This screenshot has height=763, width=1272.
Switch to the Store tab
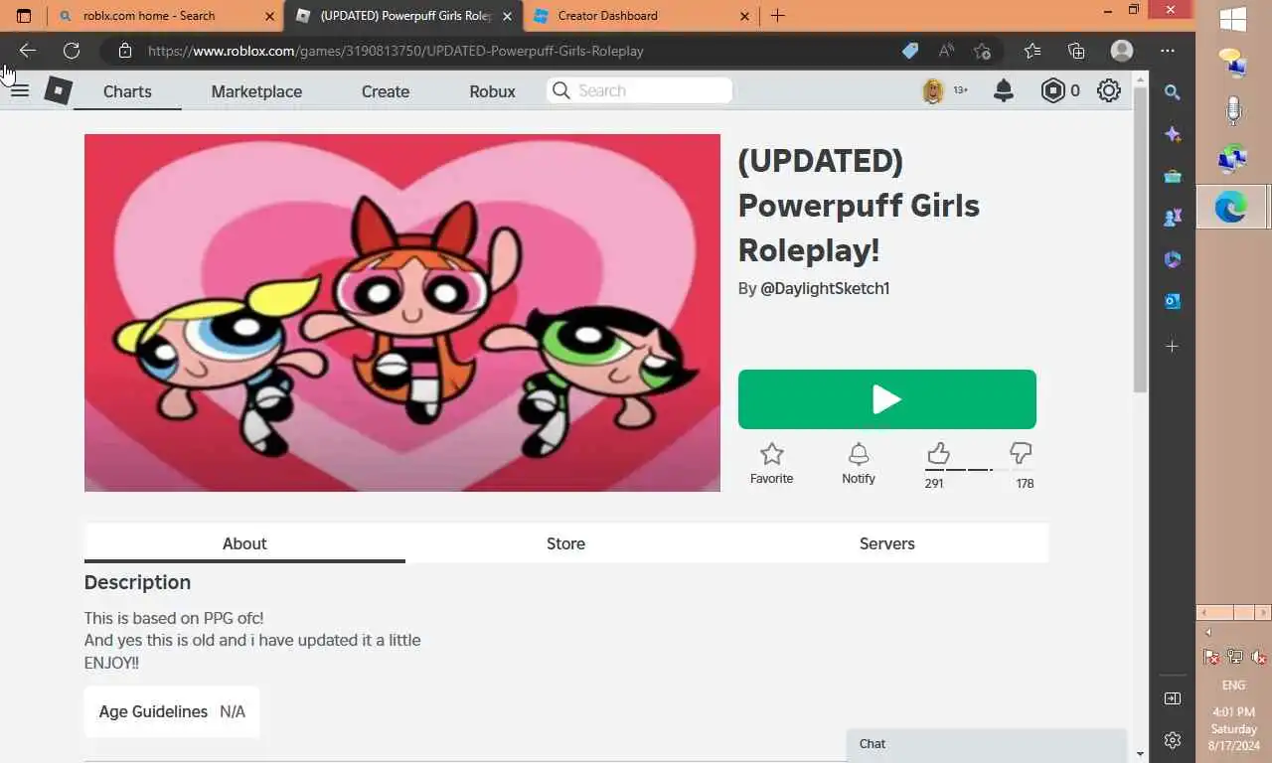tap(565, 543)
